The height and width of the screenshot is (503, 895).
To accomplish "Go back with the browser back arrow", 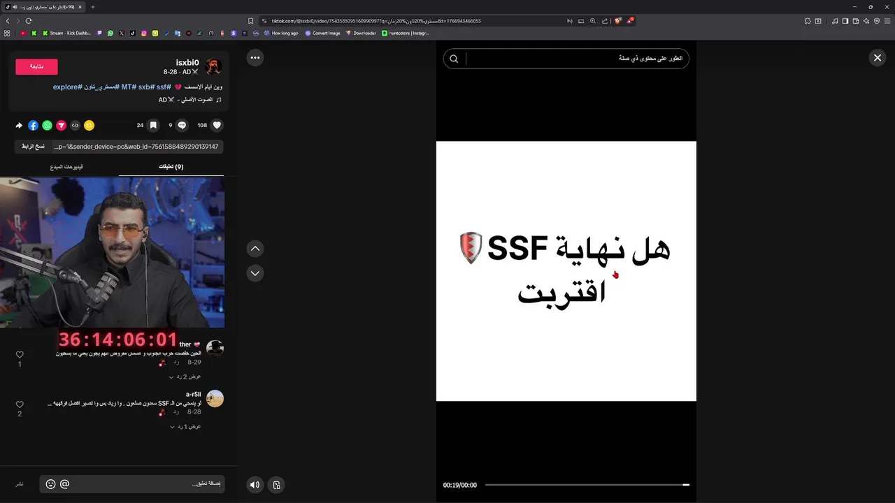I will pos(8,21).
